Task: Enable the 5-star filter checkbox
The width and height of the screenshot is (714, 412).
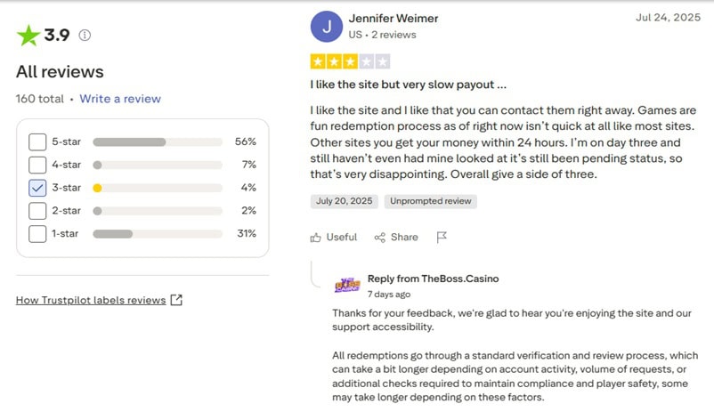Action: [x=37, y=141]
